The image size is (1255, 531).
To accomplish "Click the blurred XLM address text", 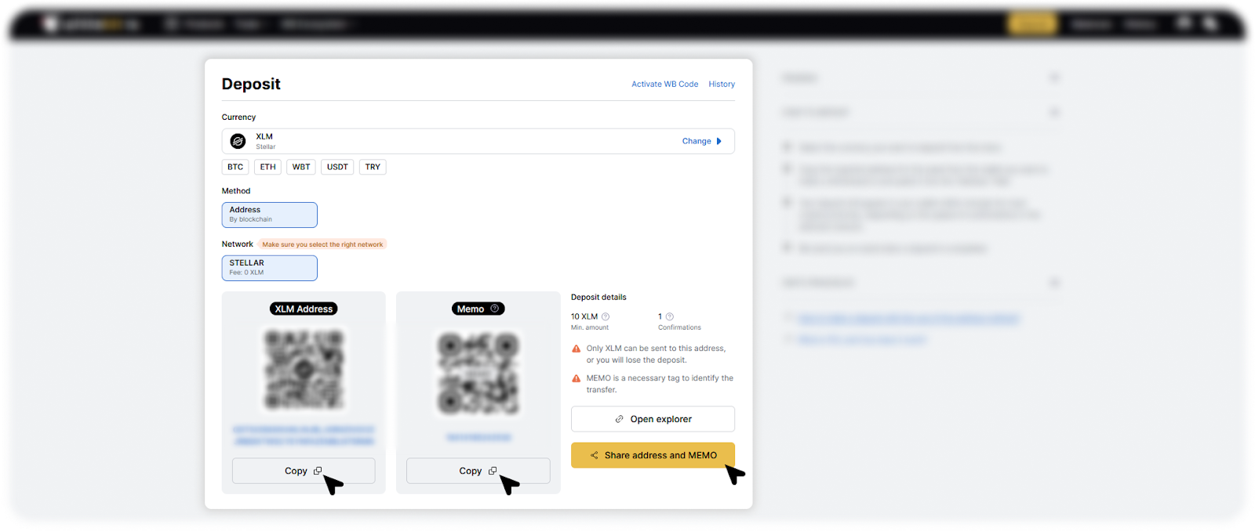I will click(304, 435).
